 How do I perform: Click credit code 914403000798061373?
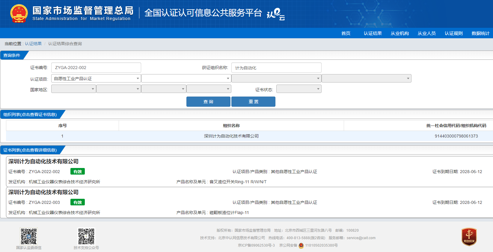click(456, 136)
